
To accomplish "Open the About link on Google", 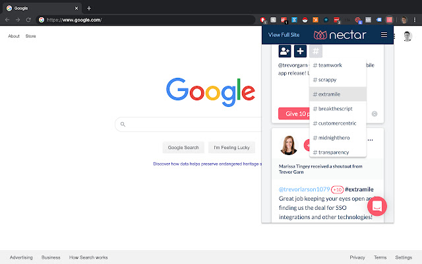I will click(14, 36).
